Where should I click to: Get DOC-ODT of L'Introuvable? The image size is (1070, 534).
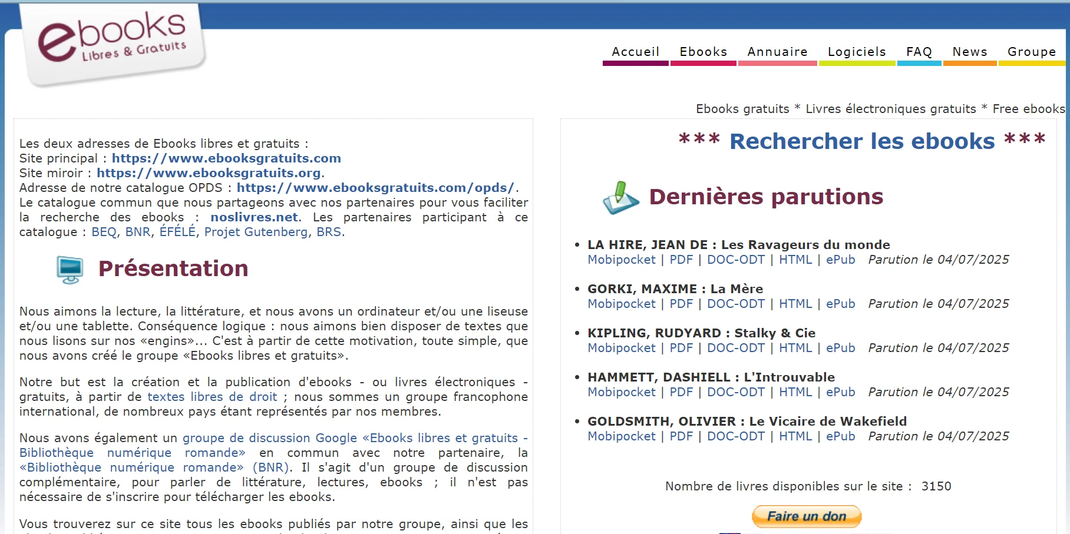coord(736,392)
